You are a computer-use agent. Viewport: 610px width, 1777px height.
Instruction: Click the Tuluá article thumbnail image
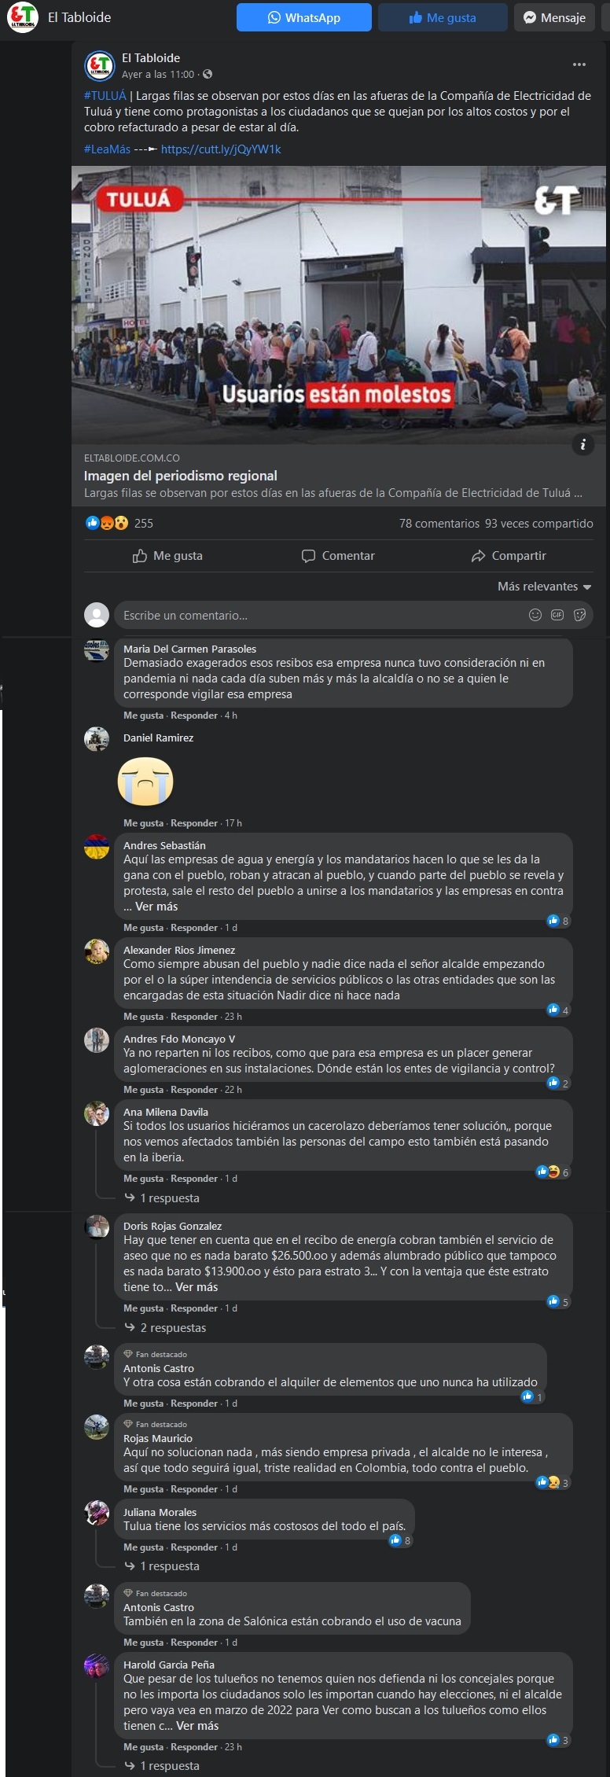(339, 304)
